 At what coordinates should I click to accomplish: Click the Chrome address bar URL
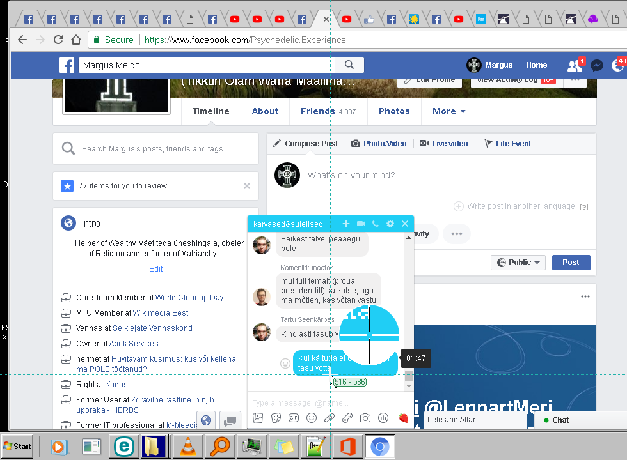pyautogui.click(x=245, y=40)
